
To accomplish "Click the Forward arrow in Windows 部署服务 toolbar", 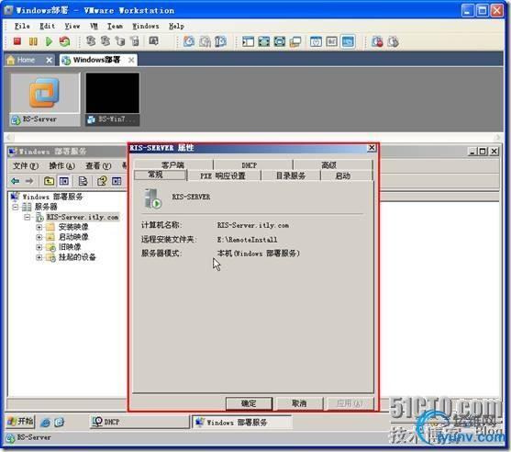I will (29, 181).
